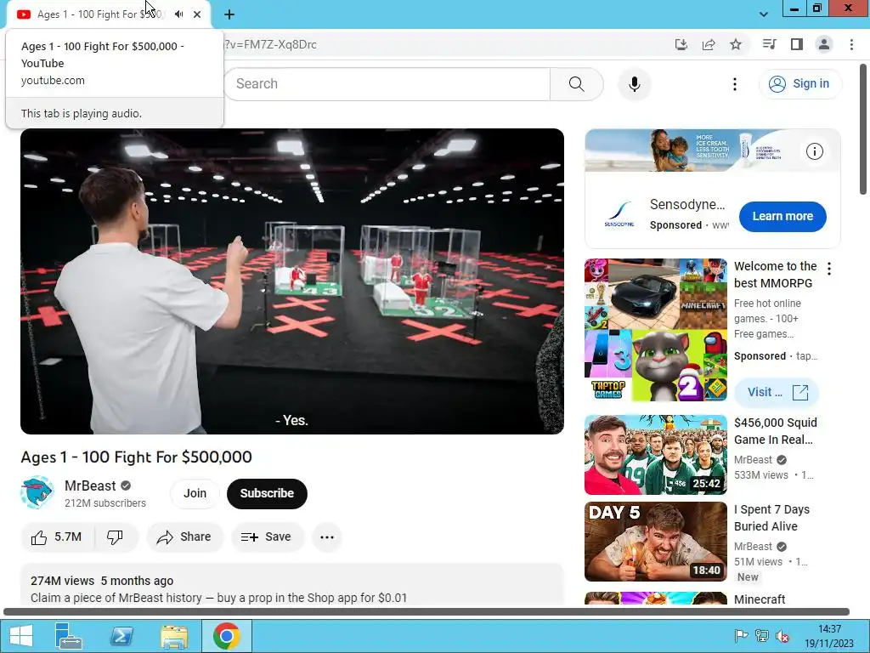Click the address bar URL text
870x653 pixels.
pyautogui.click(x=270, y=45)
